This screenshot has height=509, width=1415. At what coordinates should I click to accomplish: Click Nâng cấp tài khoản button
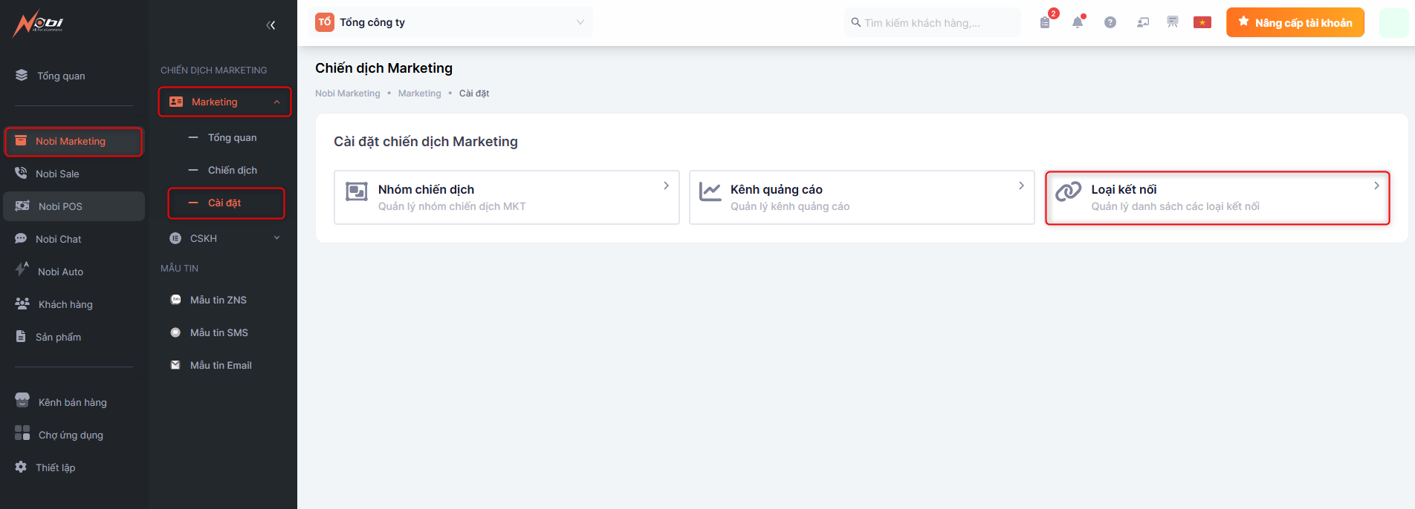tap(1295, 22)
